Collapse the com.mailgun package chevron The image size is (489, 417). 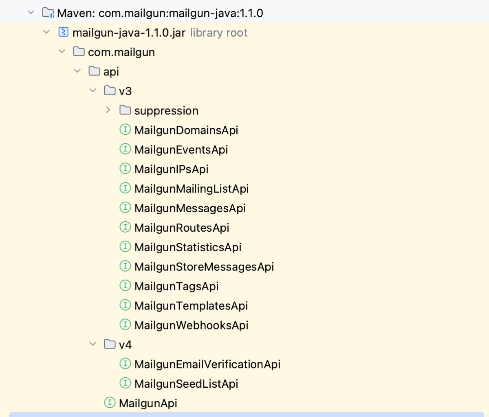[x=62, y=51]
